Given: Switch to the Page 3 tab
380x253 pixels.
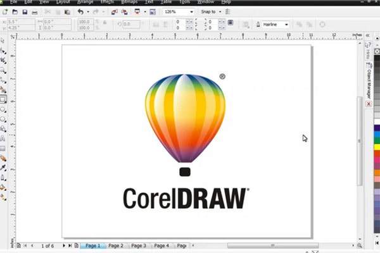Looking at the screenshot, I should pos(138,246).
